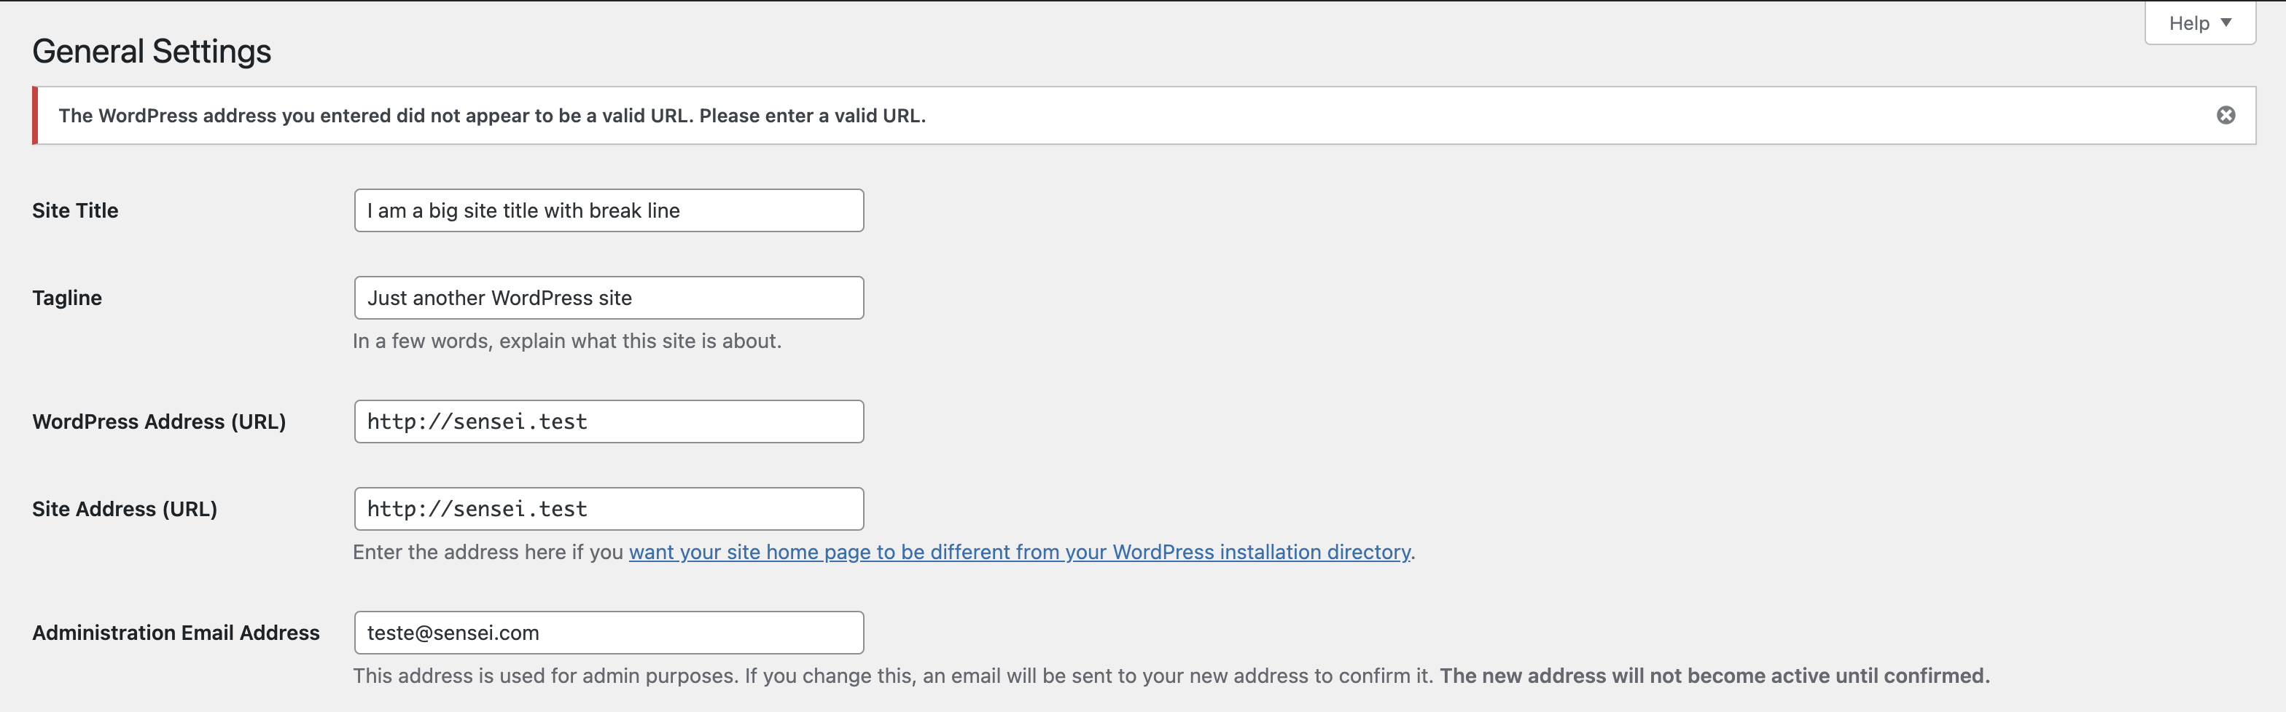The height and width of the screenshot is (712, 2286).
Task: Click the WordPress Address (URL) label
Action: point(159,422)
